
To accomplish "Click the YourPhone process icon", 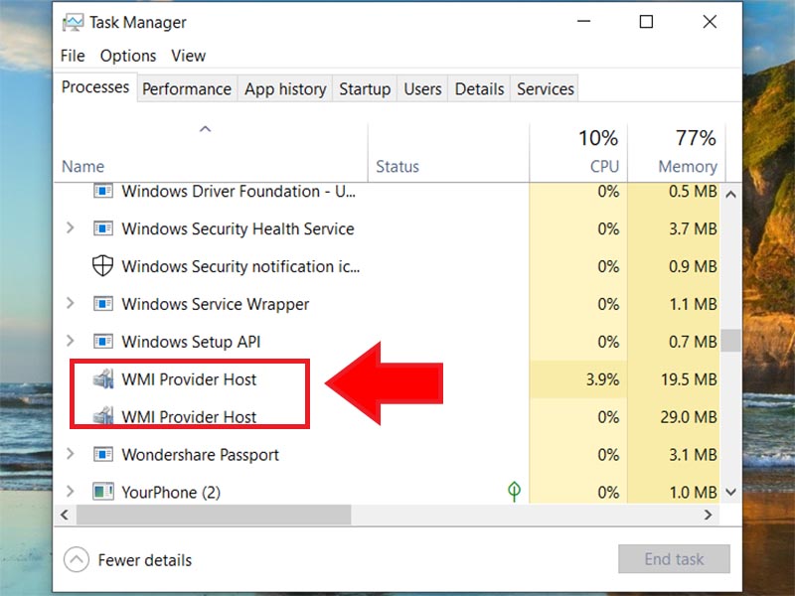I will [103, 492].
